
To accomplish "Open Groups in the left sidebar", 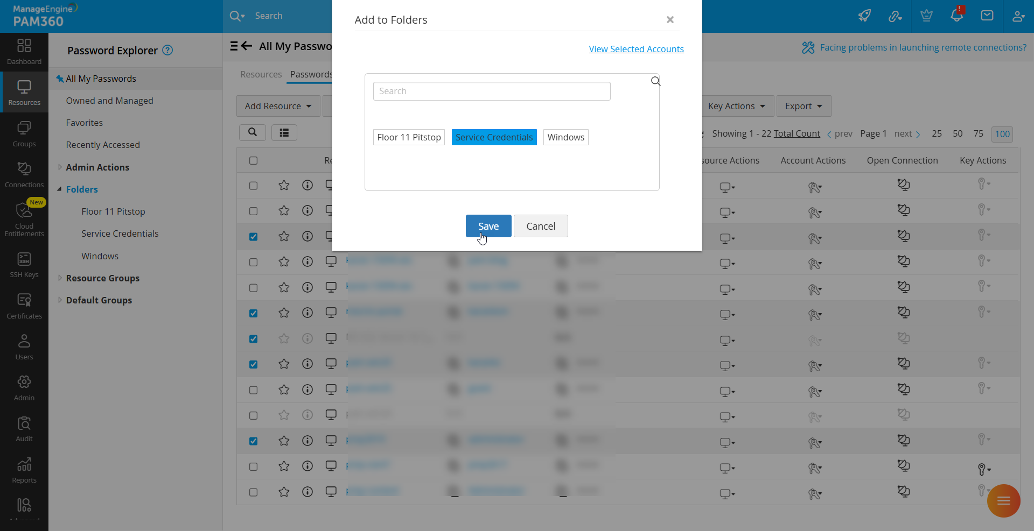I will click(x=24, y=134).
